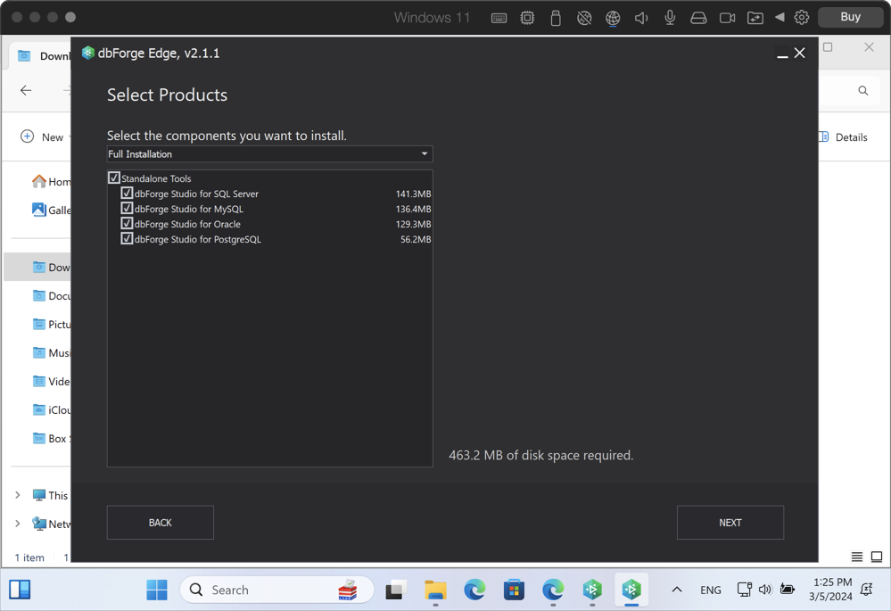
Task: Select the iCloud folder in the Explorer sidebar
Action: [x=51, y=409]
